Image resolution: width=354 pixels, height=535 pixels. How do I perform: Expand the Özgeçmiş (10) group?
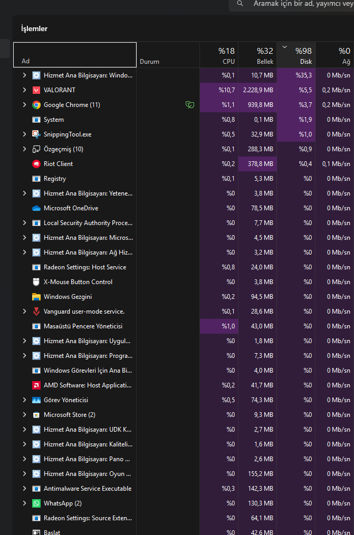(24, 149)
